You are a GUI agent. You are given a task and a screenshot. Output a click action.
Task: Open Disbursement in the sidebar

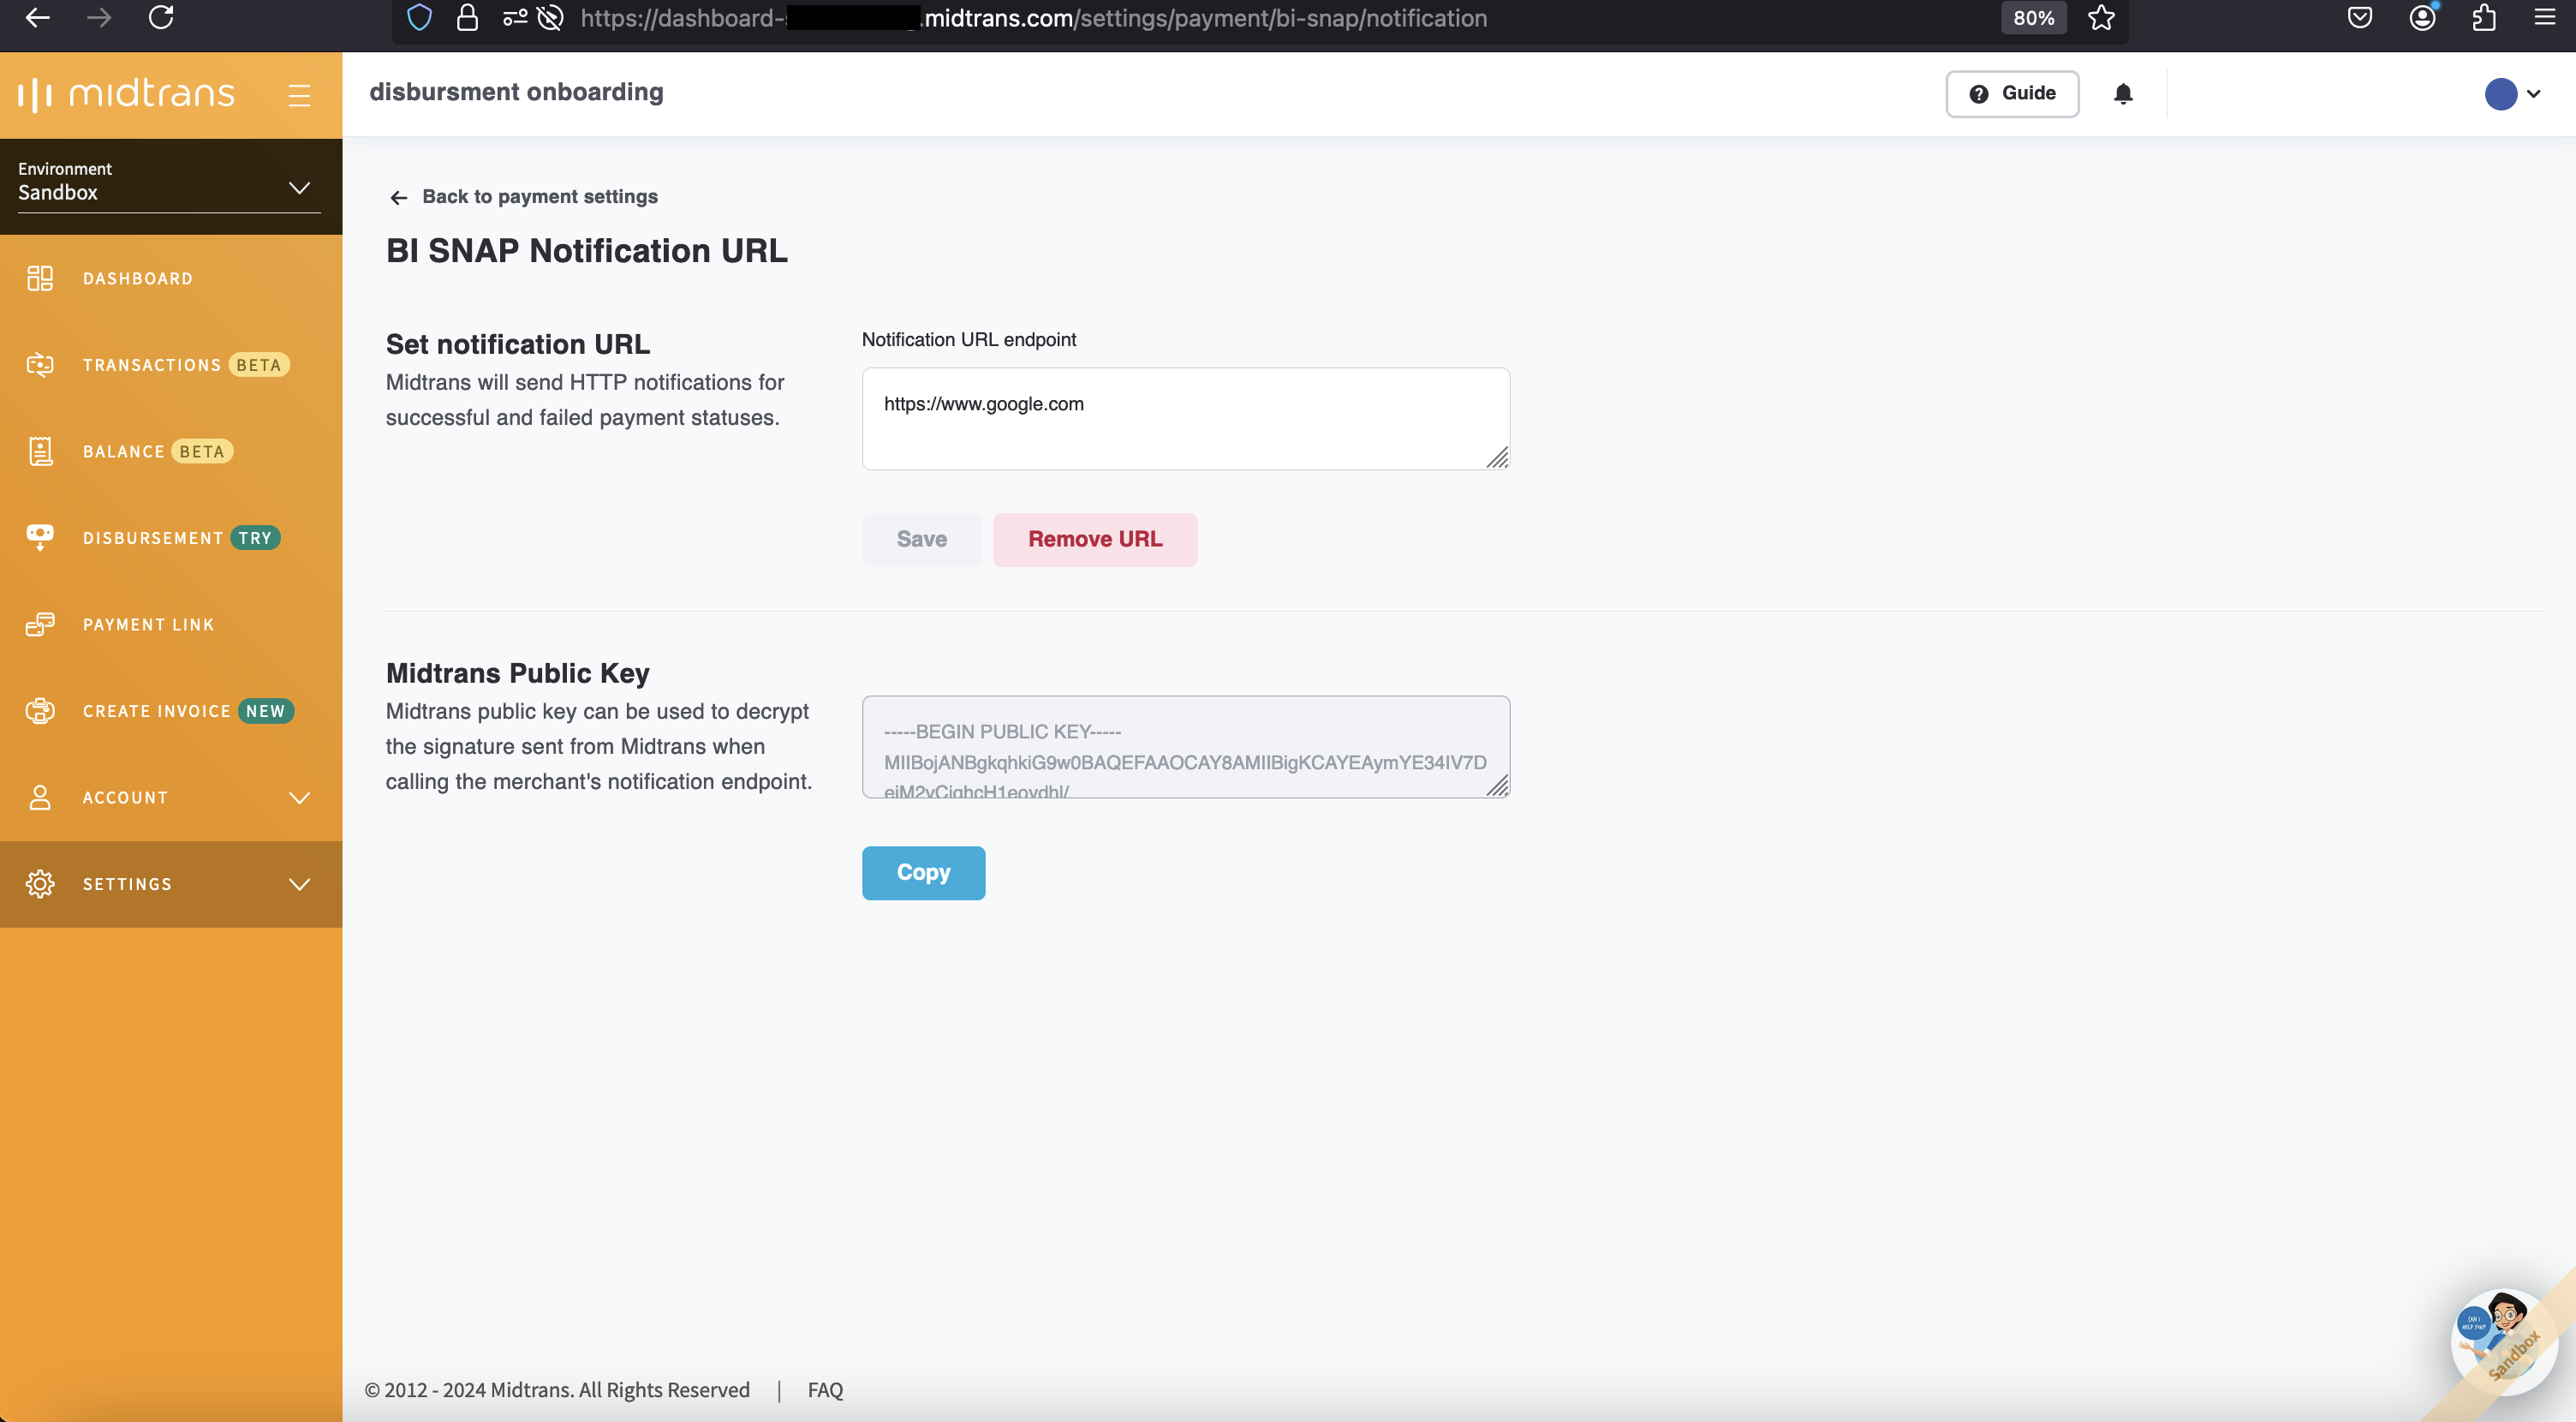[171, 538]
